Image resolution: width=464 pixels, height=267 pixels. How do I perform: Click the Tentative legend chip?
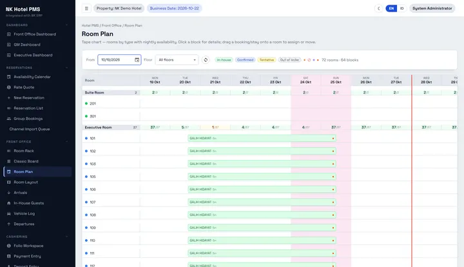(267, 60)
